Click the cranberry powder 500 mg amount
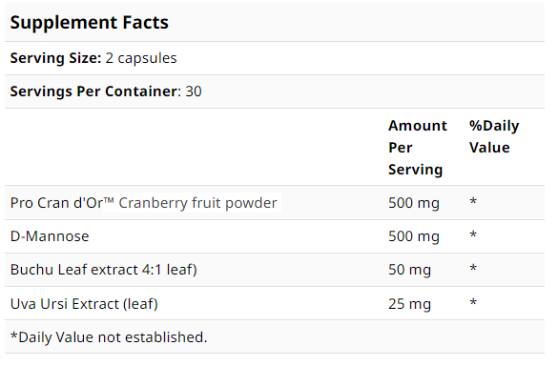 [x=414, y=203]
